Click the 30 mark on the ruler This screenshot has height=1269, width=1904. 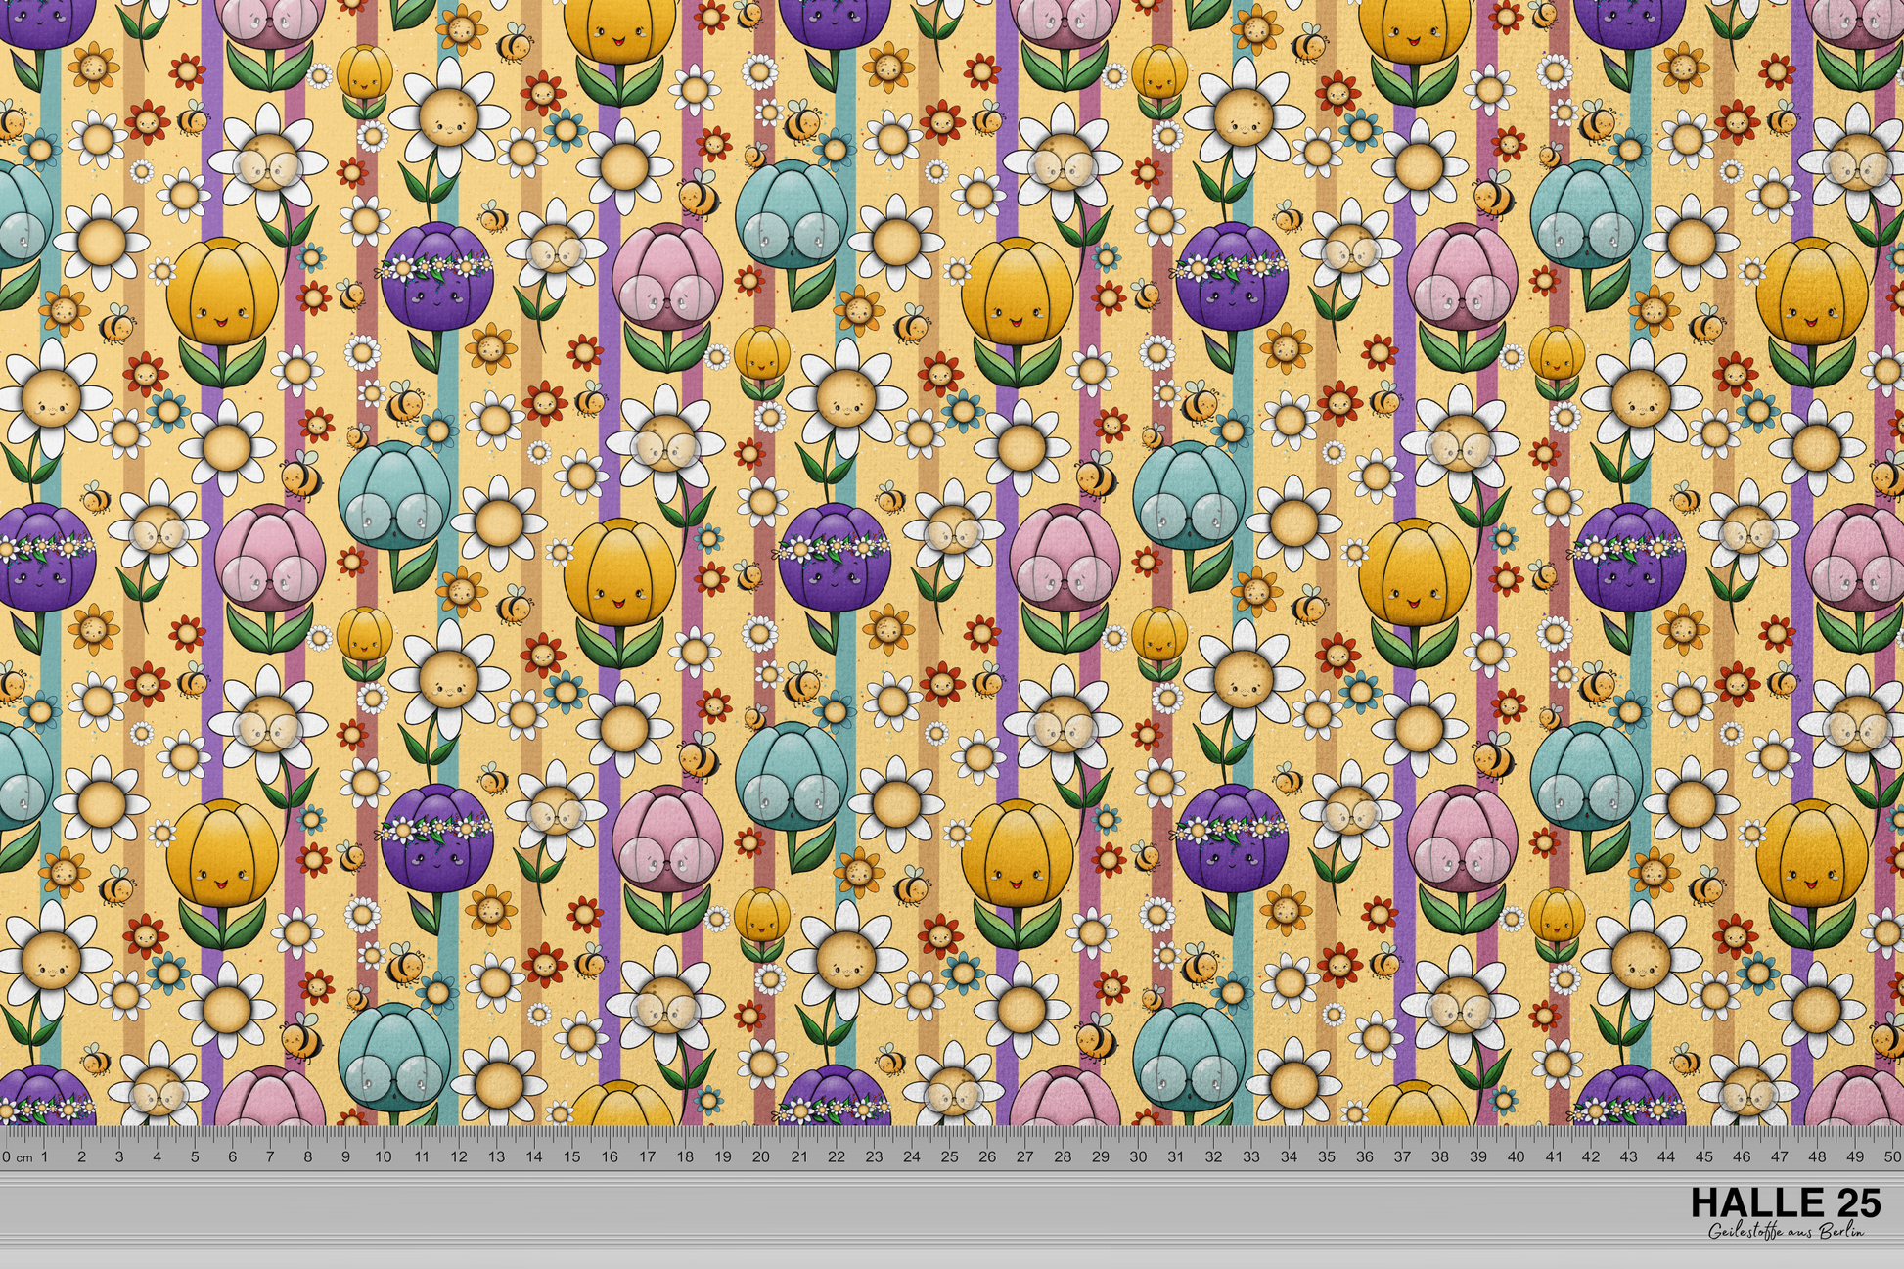pyautogui.click(x=1138, y=1157)
